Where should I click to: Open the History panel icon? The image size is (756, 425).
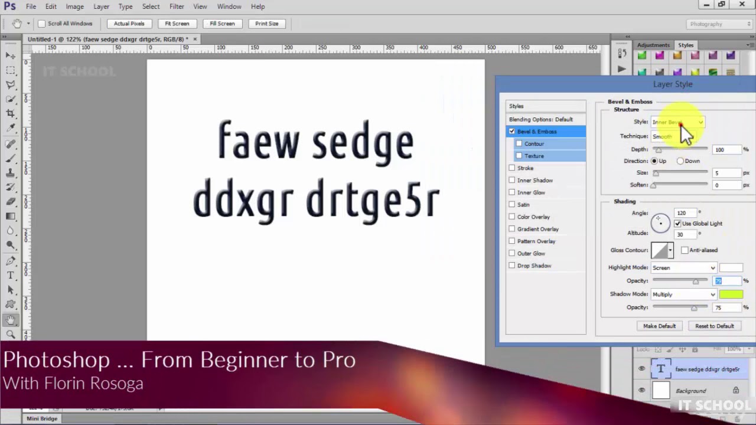[x=621, y=54]
